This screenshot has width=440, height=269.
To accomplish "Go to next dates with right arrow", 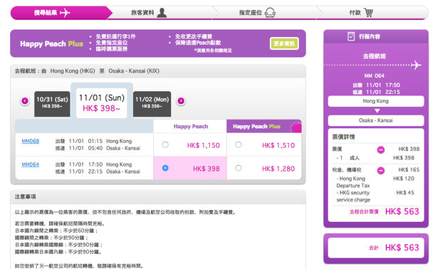I will [181, 101].
